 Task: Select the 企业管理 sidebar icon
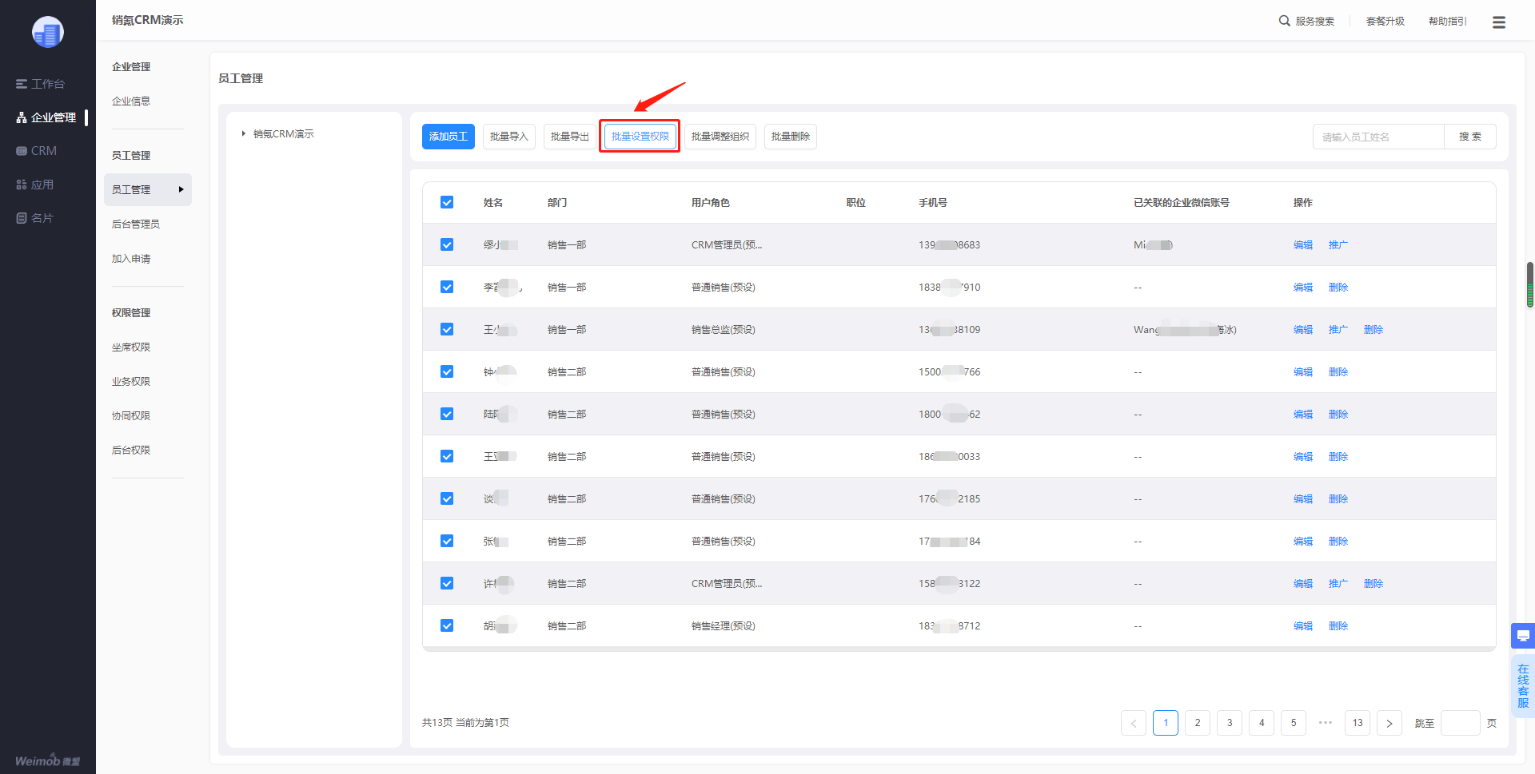pos(22,117)
